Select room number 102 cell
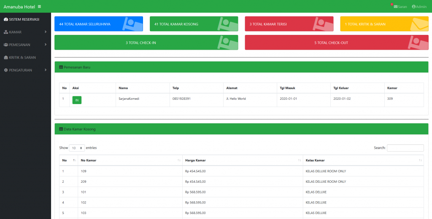The height and width of the screenshot is (219, 432). (x=130, y=203)
